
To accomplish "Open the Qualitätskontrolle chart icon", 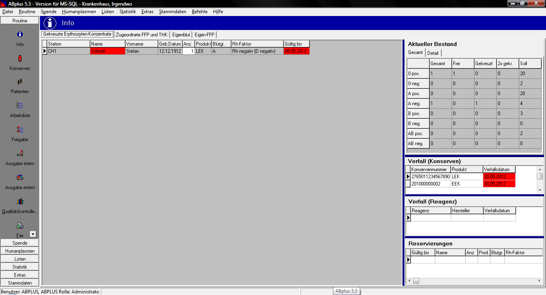I will pos(20,201).
